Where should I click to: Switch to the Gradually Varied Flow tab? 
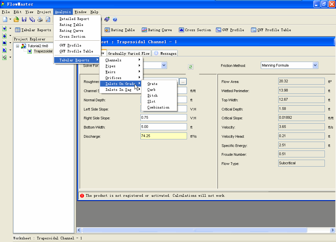(x=129, y=53)
